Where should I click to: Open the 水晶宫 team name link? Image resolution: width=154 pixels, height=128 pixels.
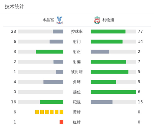coord(48,20)
